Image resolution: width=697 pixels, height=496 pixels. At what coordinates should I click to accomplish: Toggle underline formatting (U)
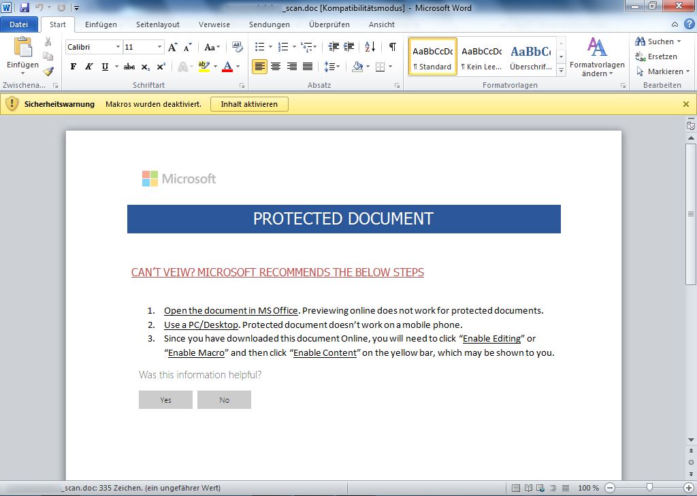(x=105, y=67)
